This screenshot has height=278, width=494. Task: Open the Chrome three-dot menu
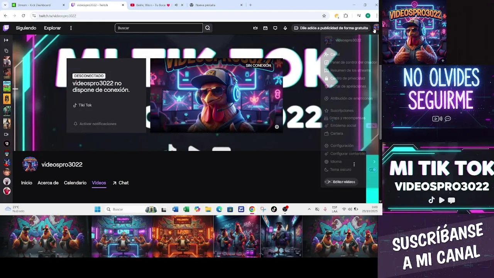coord(376,16)
